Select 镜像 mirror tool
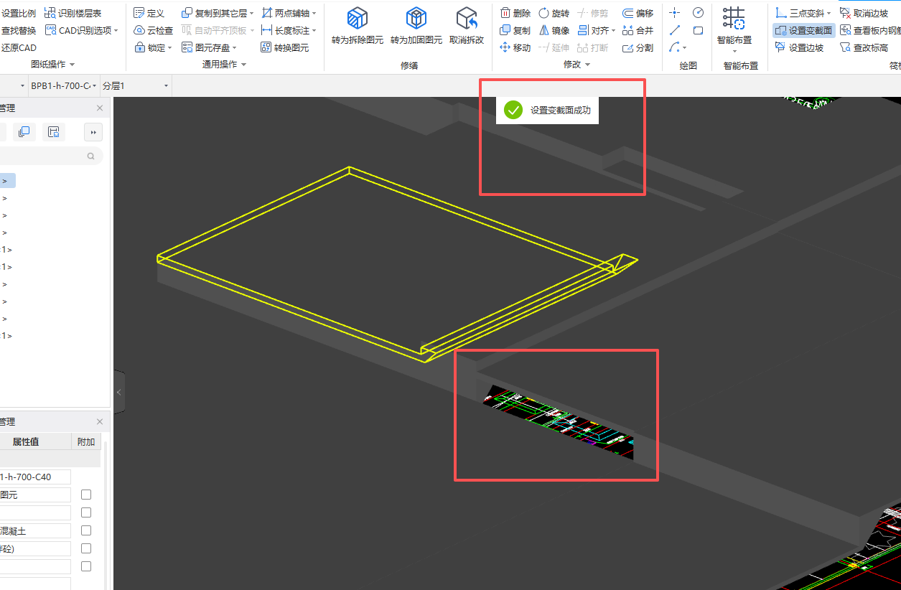901x590 pixels. 554,30
